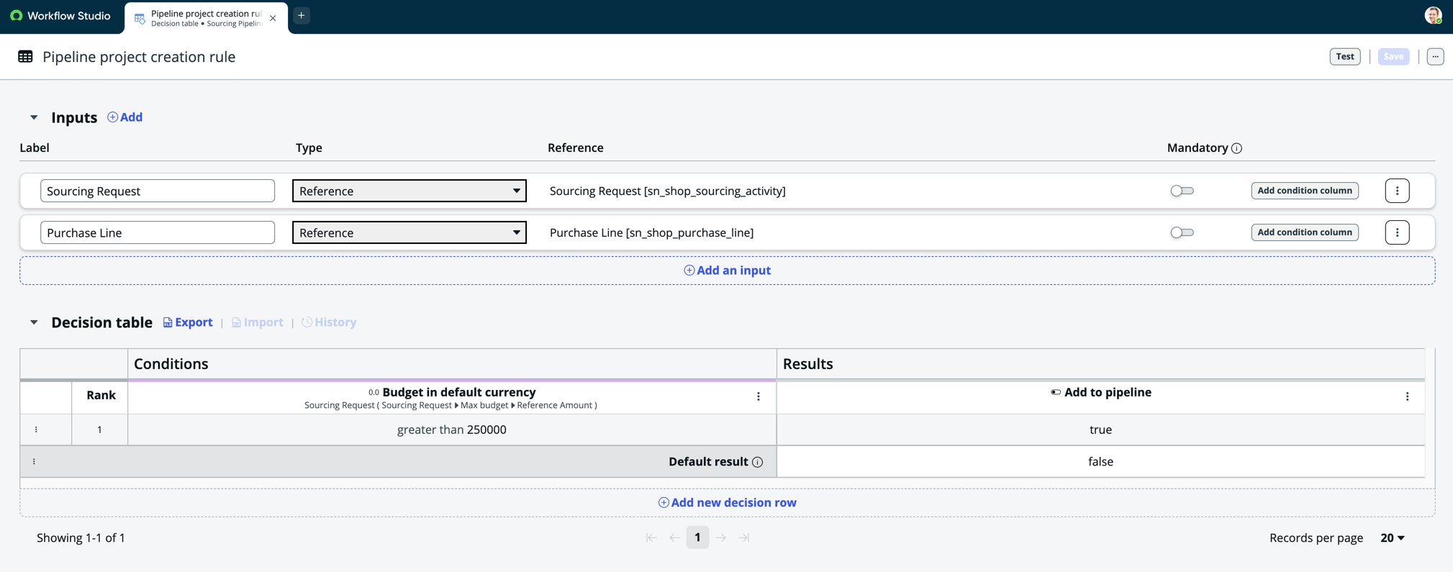Go to previous page of records

click(674, 537)
